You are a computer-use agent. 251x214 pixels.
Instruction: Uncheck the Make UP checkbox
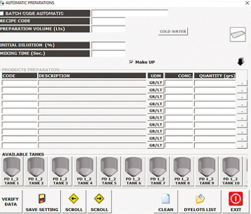coord(131,62)
